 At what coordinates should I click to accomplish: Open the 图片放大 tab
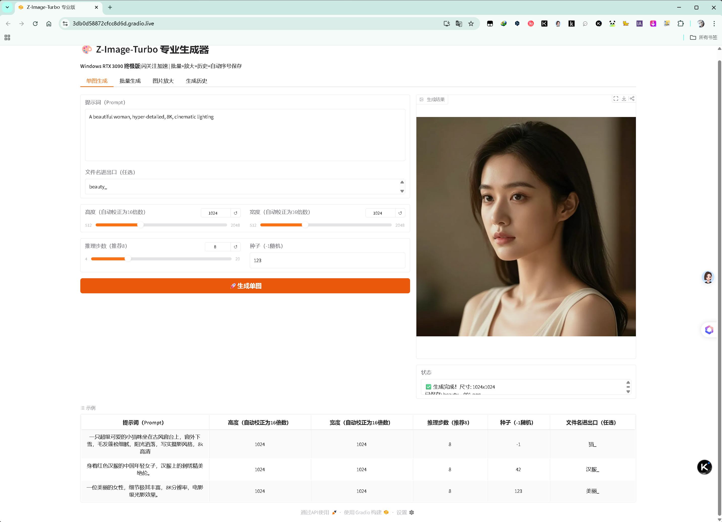tap(163, 81)
